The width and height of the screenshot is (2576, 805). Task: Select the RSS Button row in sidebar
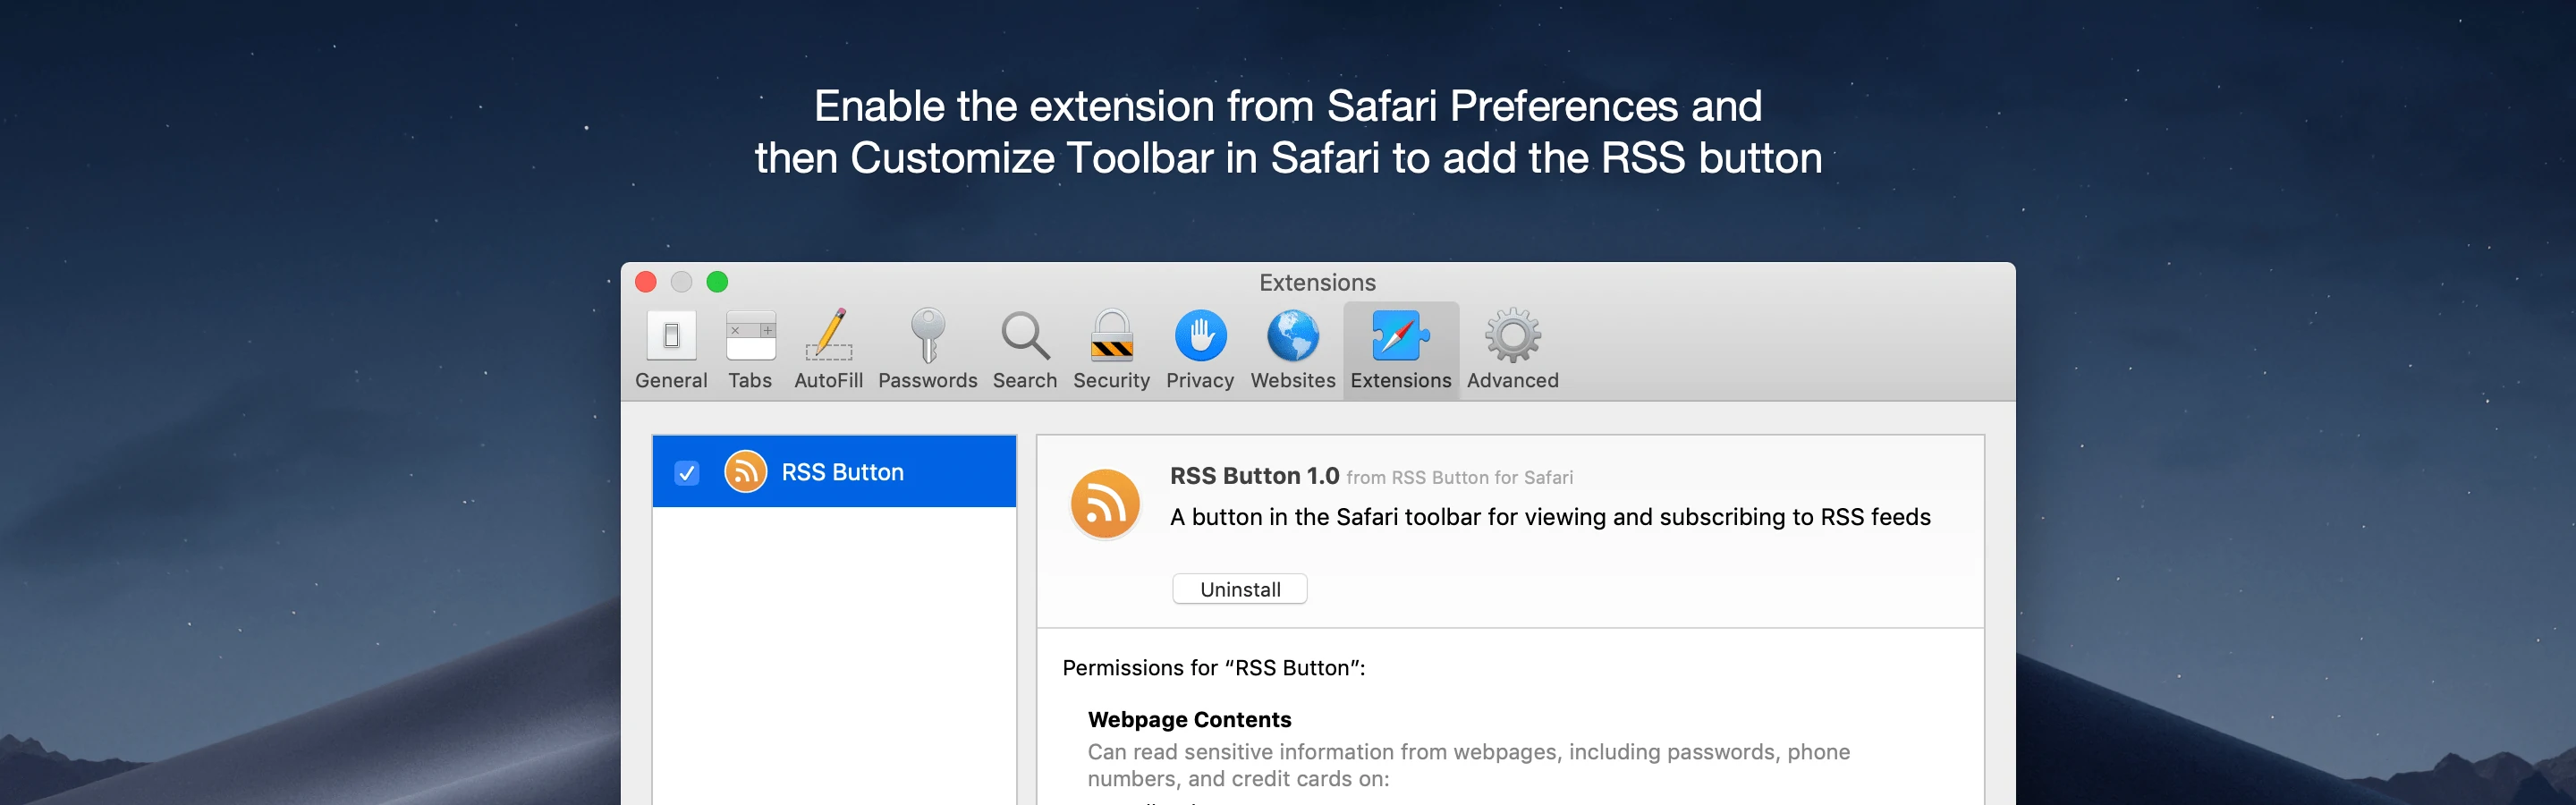[834, 471]
